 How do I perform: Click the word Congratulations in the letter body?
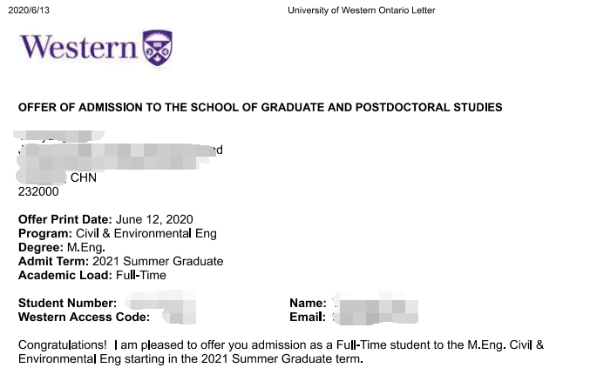tap(63, 345)
